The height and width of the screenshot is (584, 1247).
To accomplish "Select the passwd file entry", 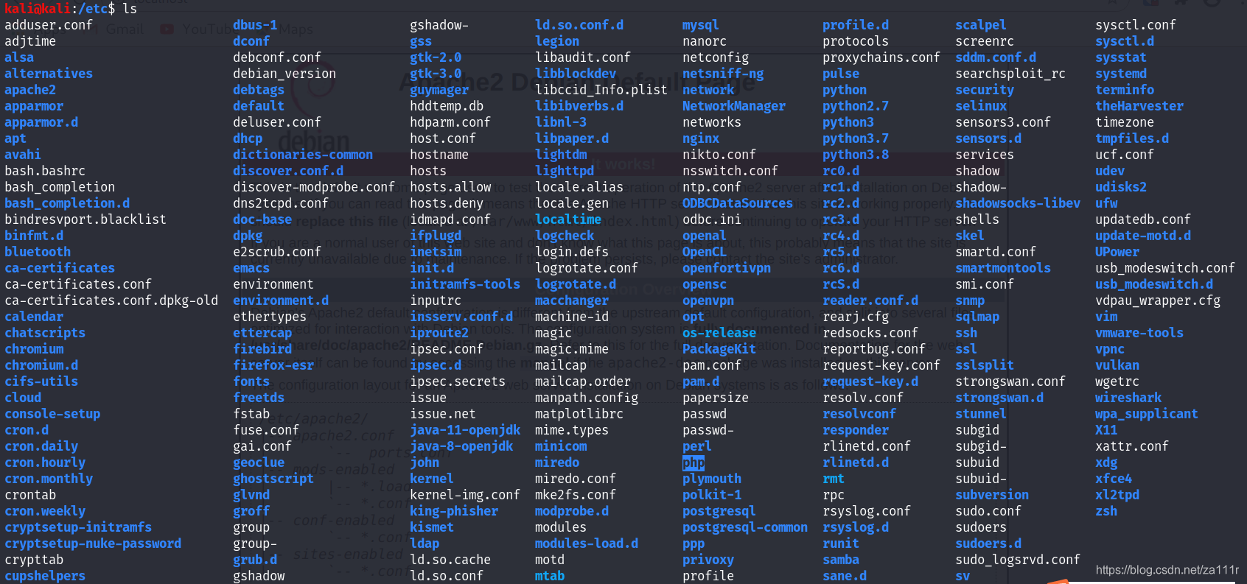I will [x=705, y=414].
